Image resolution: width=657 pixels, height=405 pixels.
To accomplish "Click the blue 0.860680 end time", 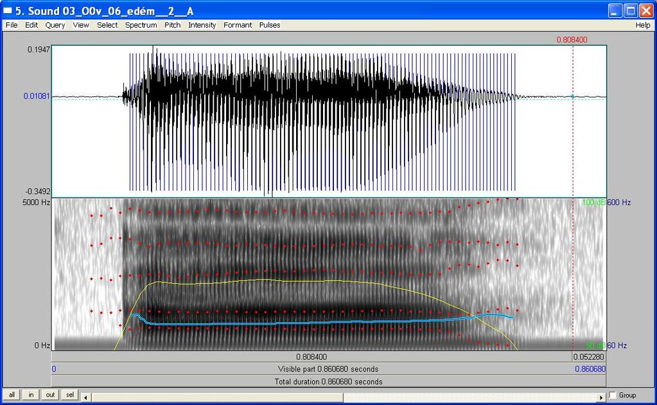I will click(590, 369).
